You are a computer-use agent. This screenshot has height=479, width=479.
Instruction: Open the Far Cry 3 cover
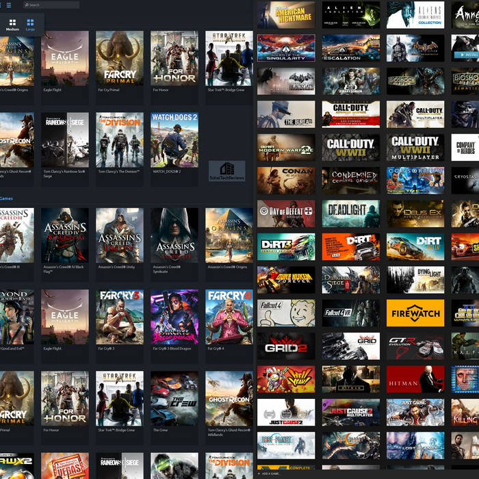coord(120,317)
